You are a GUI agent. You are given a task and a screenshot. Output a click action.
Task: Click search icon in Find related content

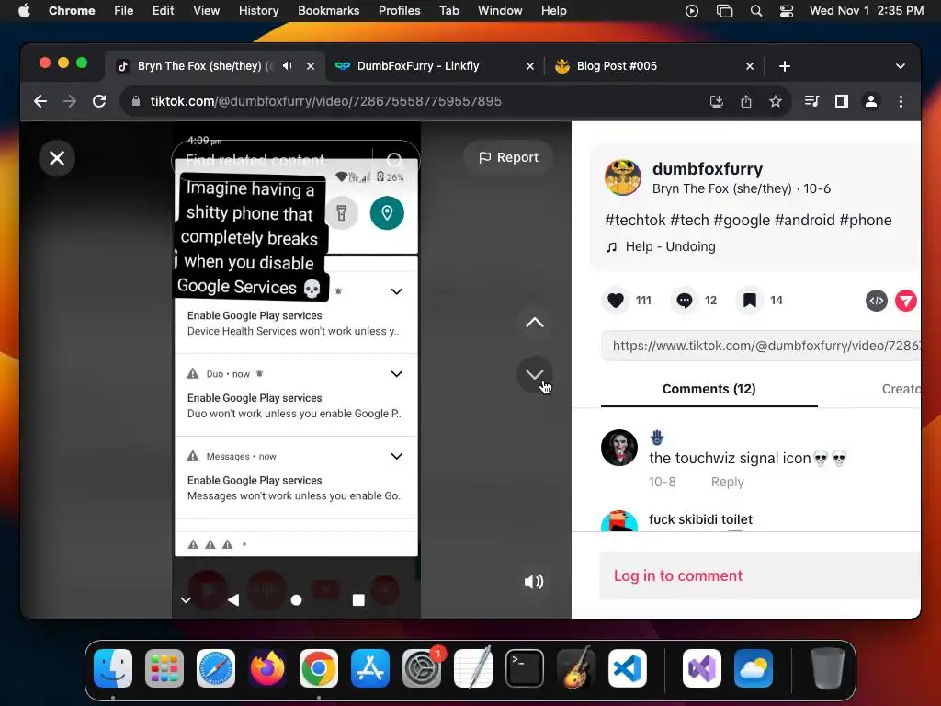[x=394, y=160]
